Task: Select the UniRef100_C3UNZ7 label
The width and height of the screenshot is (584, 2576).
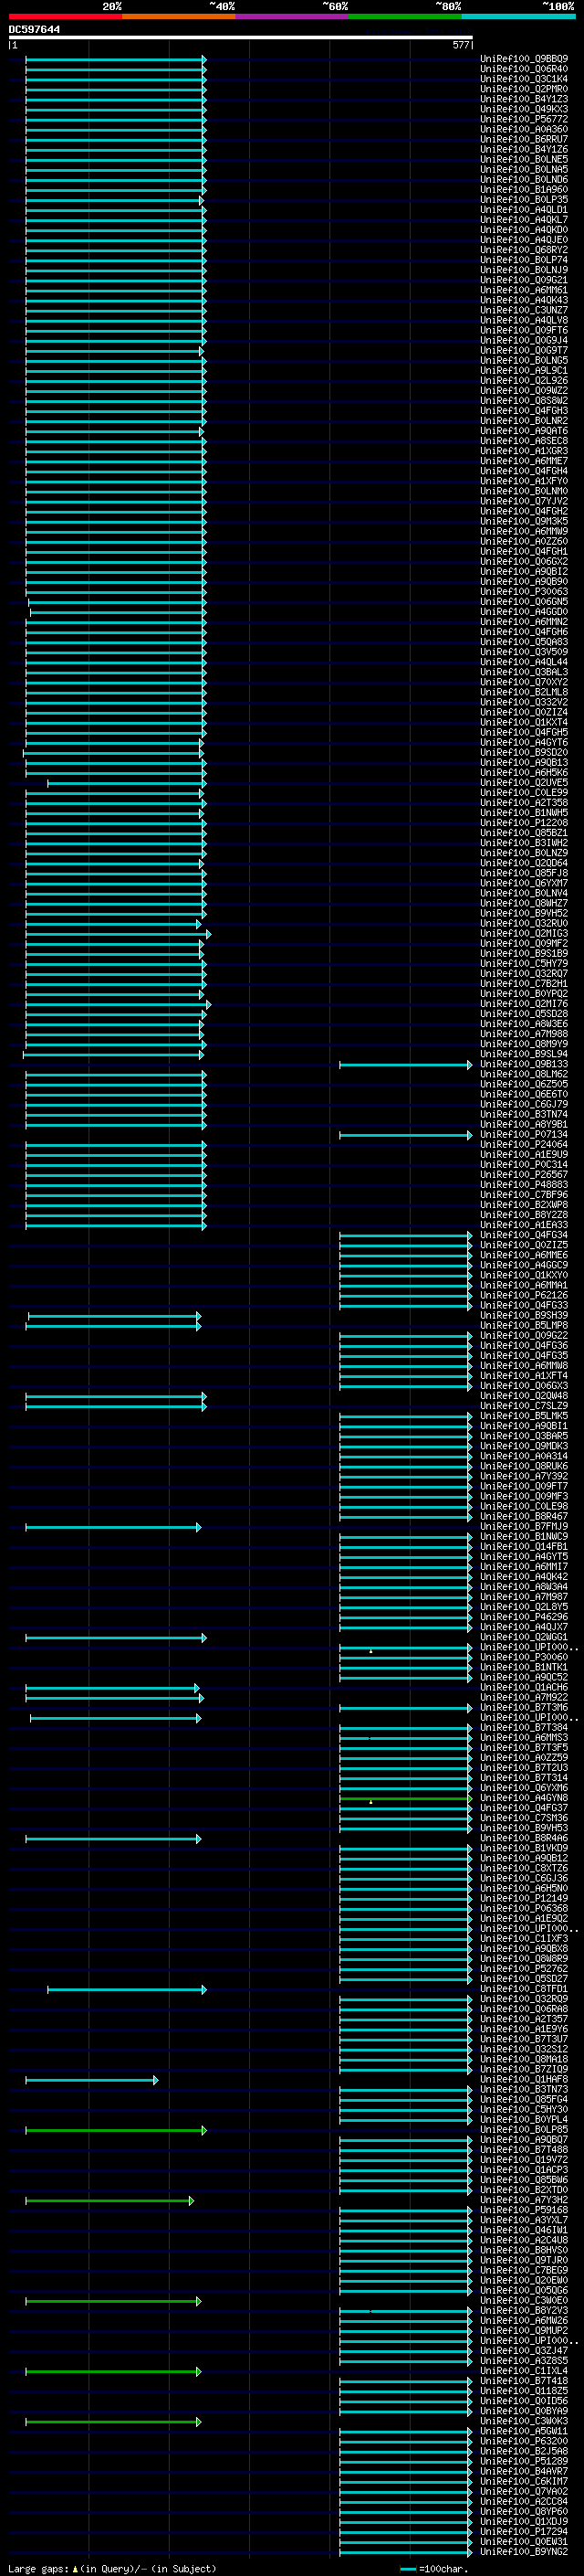Action: (524, 310)
